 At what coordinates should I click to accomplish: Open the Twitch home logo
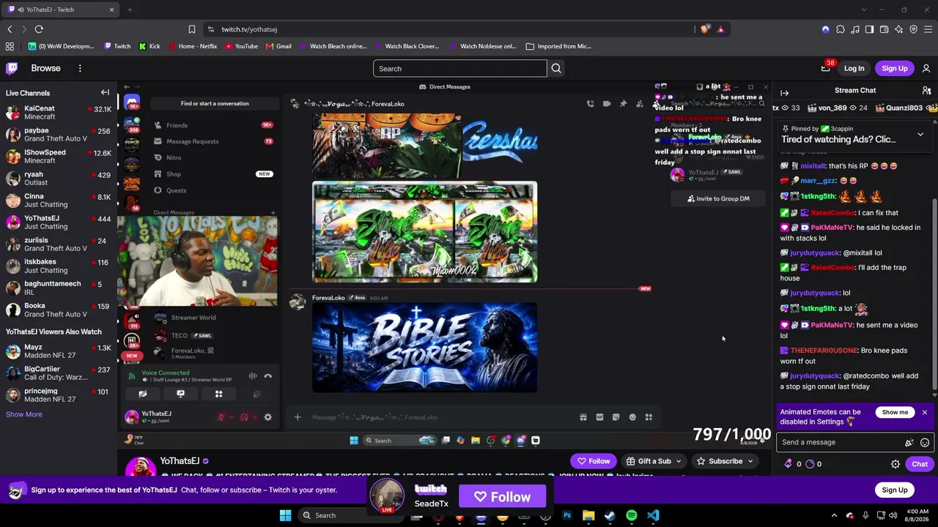coord(12,68)
